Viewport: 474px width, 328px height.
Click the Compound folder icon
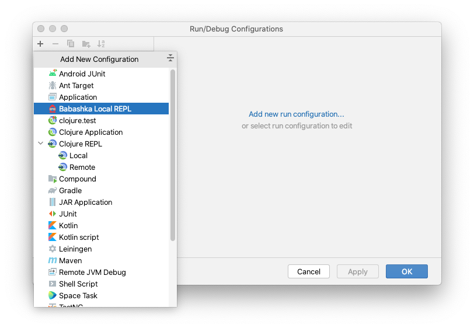point(53,179)
